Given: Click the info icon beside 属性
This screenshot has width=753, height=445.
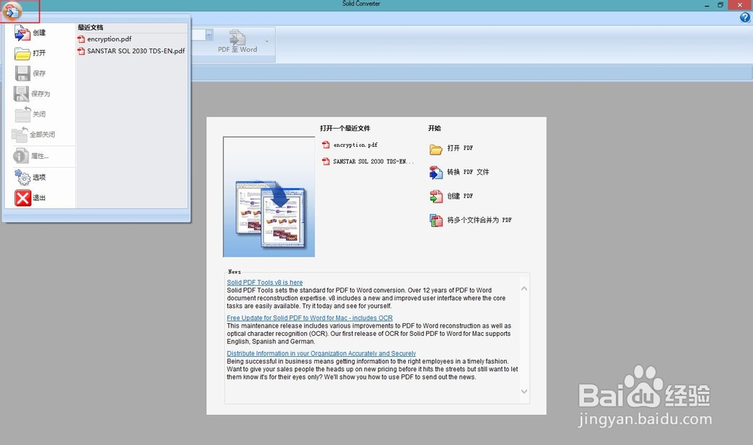Looking at the screenshot, I should (x=20, y=156).
